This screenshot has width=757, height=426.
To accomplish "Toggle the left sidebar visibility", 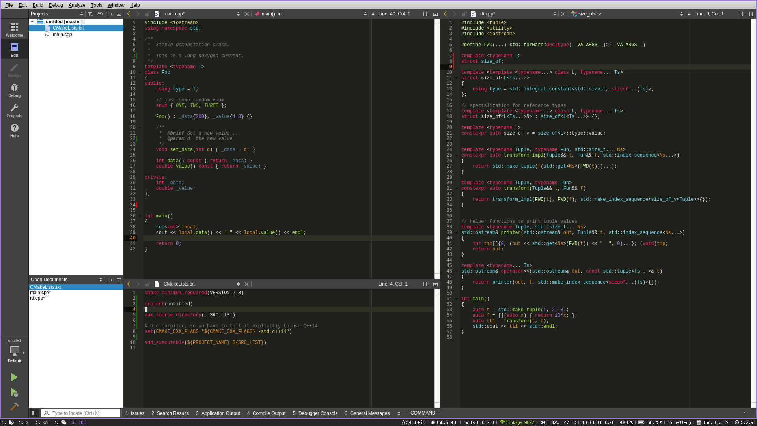I will (34, 413).
